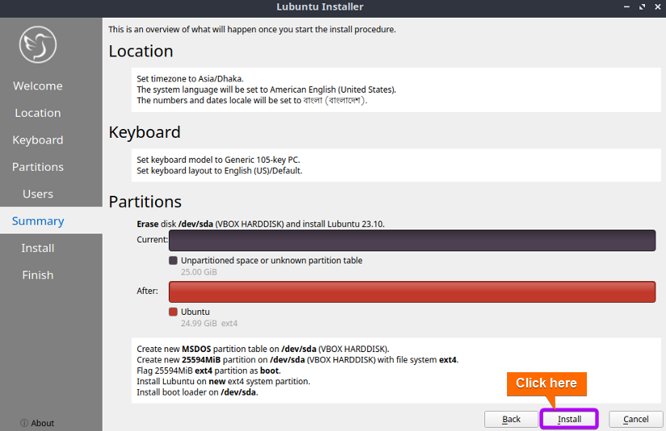Click the Install button to start installation
Screen dimensions: 666x431
[569, 419]
